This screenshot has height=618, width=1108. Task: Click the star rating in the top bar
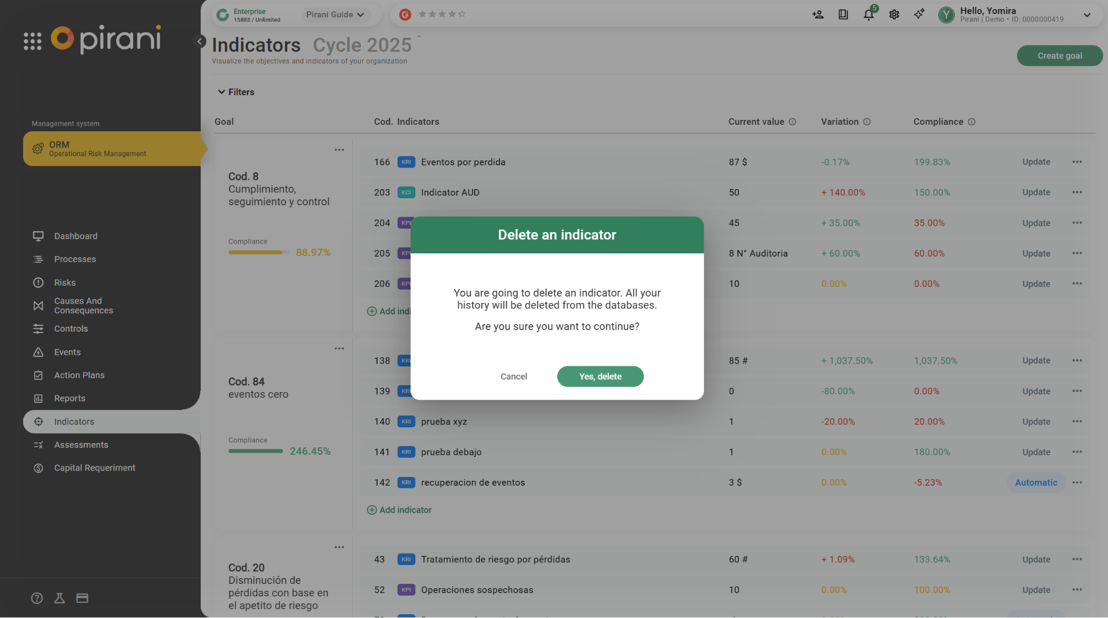pos(441,15)
